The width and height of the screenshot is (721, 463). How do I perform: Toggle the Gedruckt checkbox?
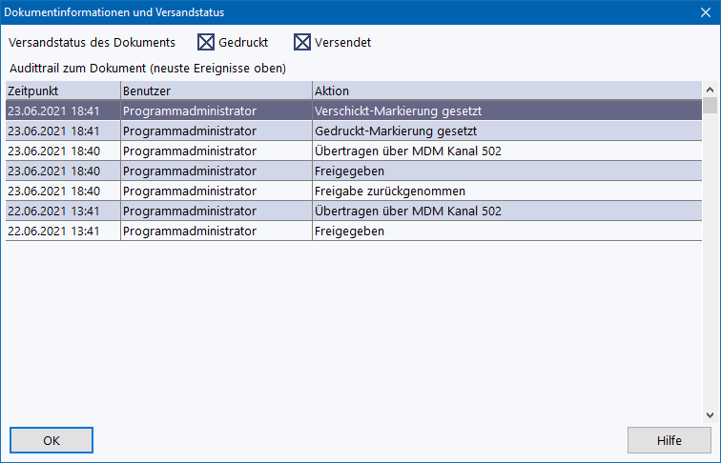[207, 42]
